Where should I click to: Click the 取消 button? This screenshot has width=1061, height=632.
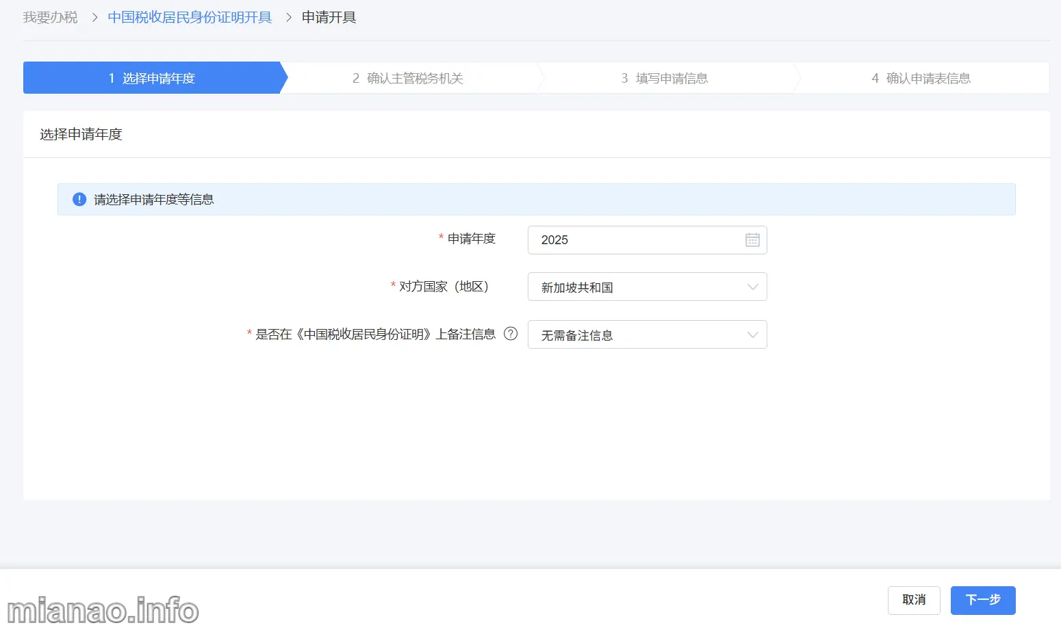point(913,600)
